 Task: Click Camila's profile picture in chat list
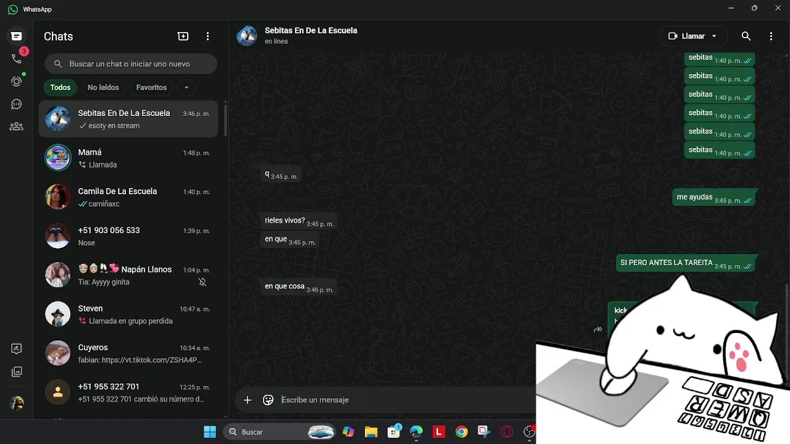(x=58, y=197)
